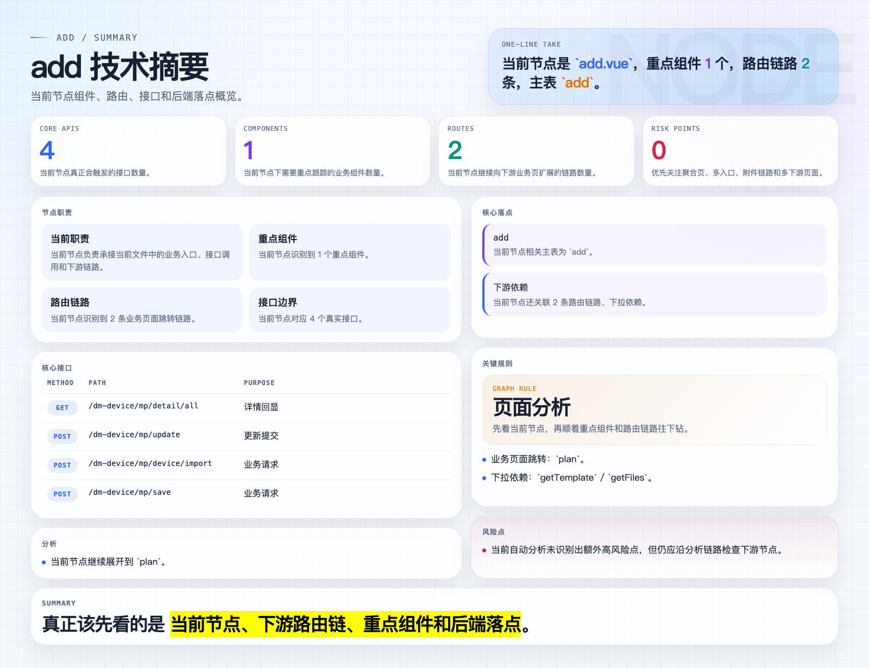Click the COMPONENTS value 1

point(249,150)
